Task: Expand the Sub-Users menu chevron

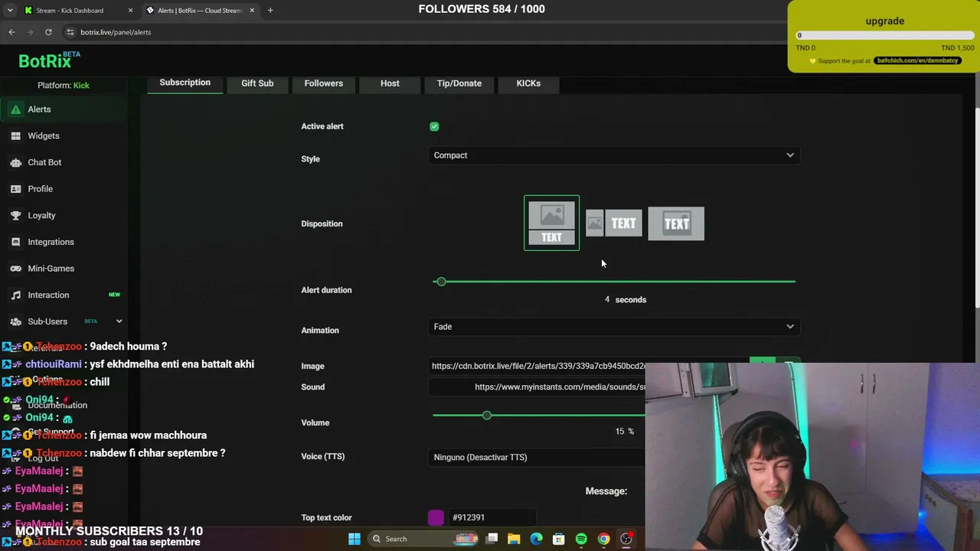Action: coord(119,321)
